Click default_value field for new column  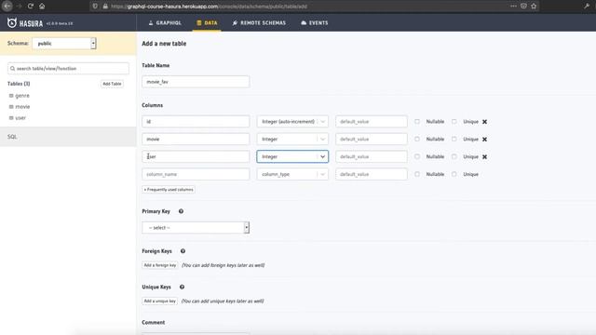click(372, 174)
